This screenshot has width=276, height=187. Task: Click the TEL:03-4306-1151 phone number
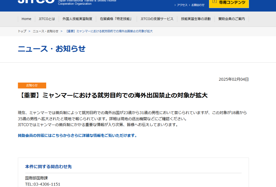click(x=42, y=184)
